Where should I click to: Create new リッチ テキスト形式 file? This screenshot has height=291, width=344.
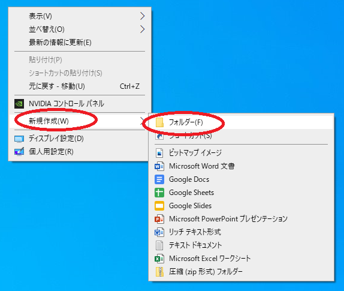[x=242, y=232]
